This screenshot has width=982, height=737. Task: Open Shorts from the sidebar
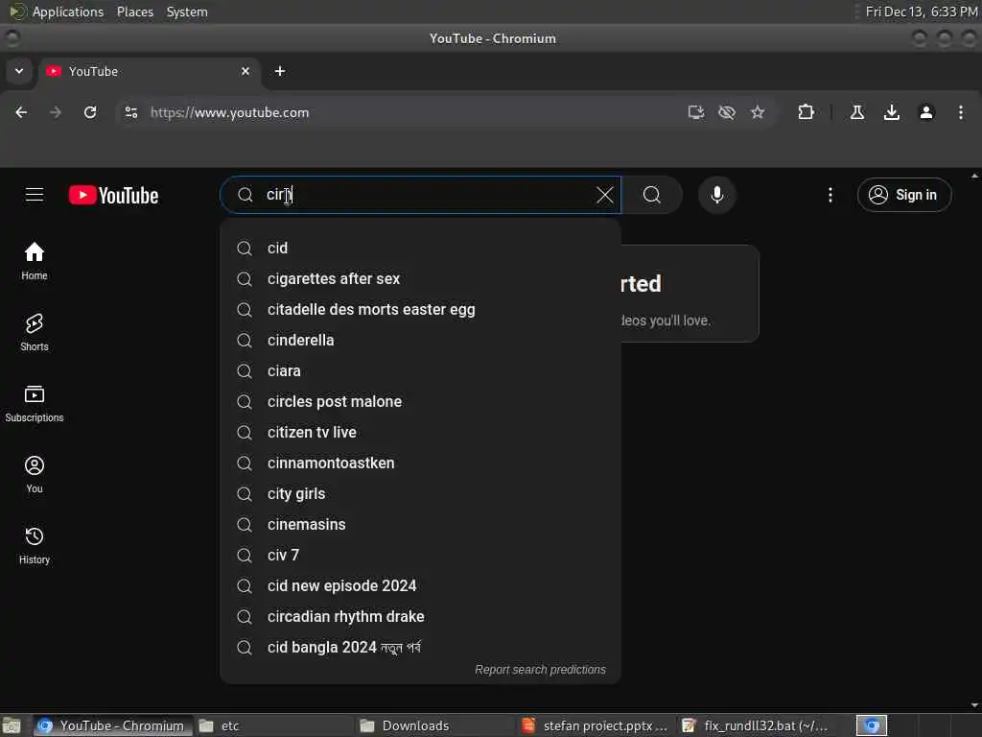click(x=35, y=332)
